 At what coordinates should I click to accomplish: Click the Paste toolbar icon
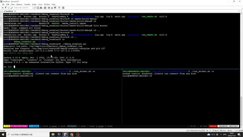[38, 8]
